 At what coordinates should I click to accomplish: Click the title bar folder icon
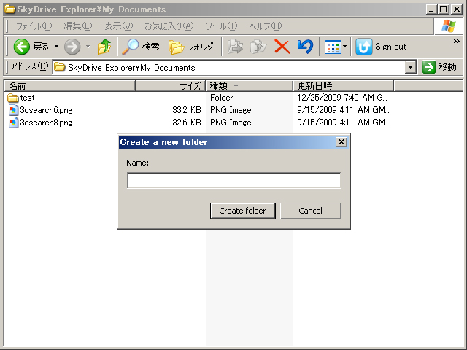pos(9,9)
